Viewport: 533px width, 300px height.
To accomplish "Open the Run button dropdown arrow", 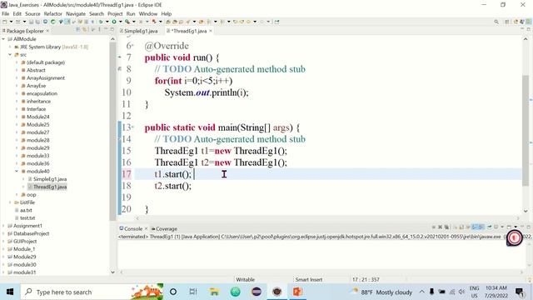I will [x=120, y=22].
